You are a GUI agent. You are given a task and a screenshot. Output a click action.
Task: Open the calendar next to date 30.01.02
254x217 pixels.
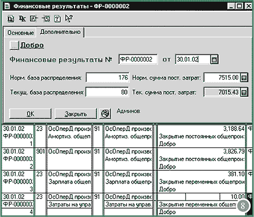(x=214, y=59)
